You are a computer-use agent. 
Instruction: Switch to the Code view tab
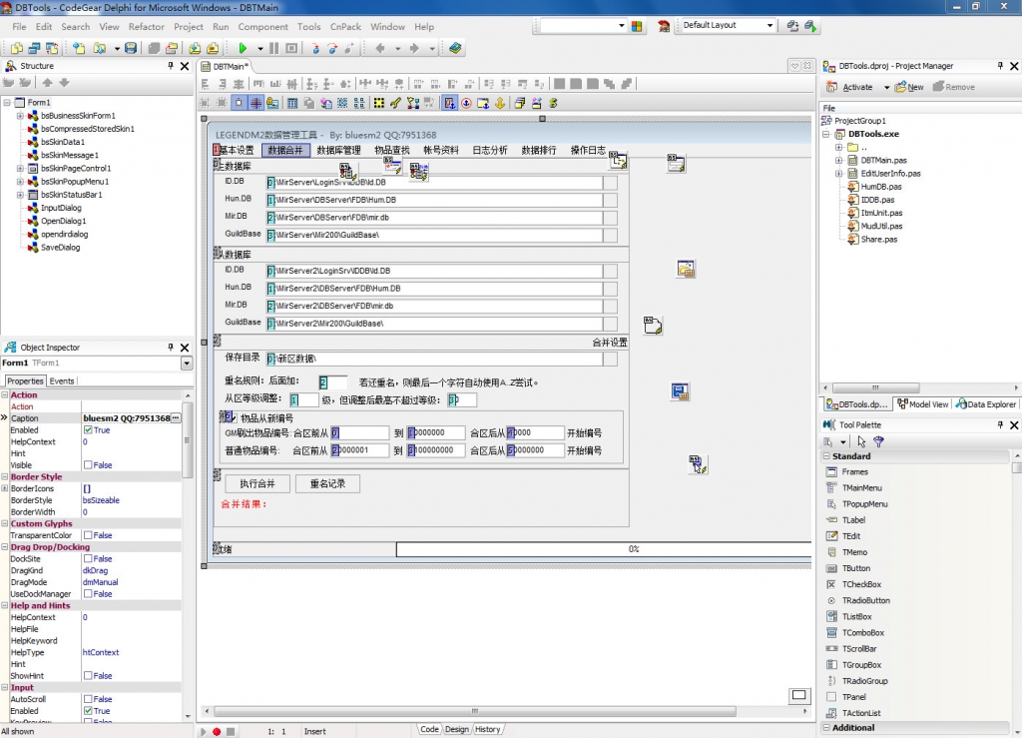[x=429, y=730]
